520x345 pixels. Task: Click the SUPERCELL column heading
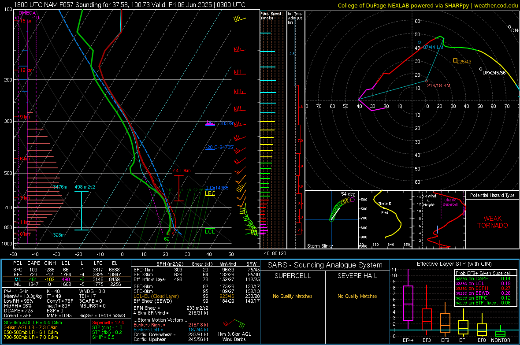coord(293,276)
